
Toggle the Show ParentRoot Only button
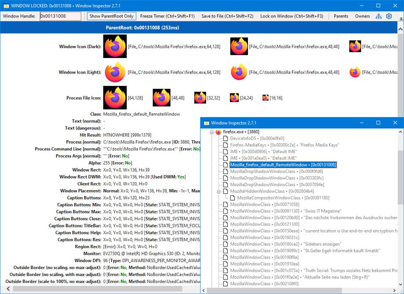point(111,16)
